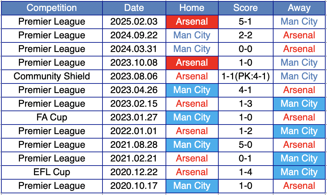Select the Community Shield cell
Viewport: 327px width, 195px height.
point(52,76)
